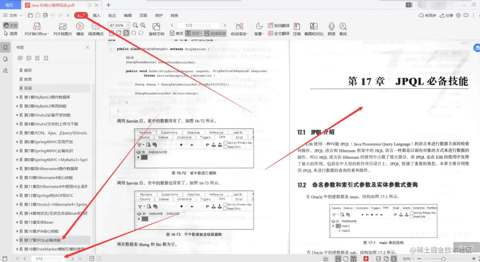Switch to 单页 single page view
The width and height of the screenshot is (480, 262).
(x=177, y=34)
